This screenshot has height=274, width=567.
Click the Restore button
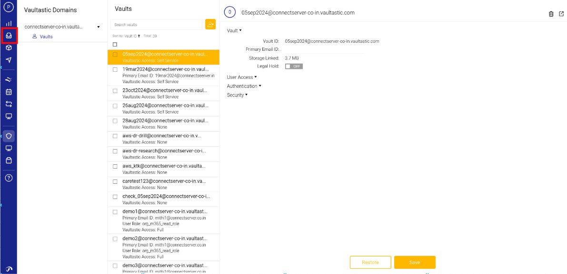[370, 263]
